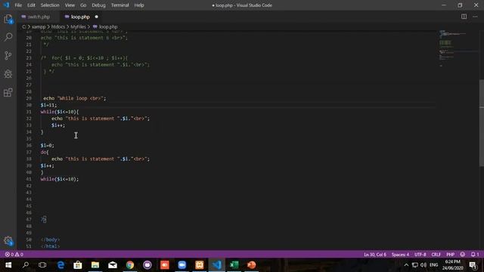Screen dimensions: 484x272
Task: Click line 36 containing $i=0;
Action: 47,145
